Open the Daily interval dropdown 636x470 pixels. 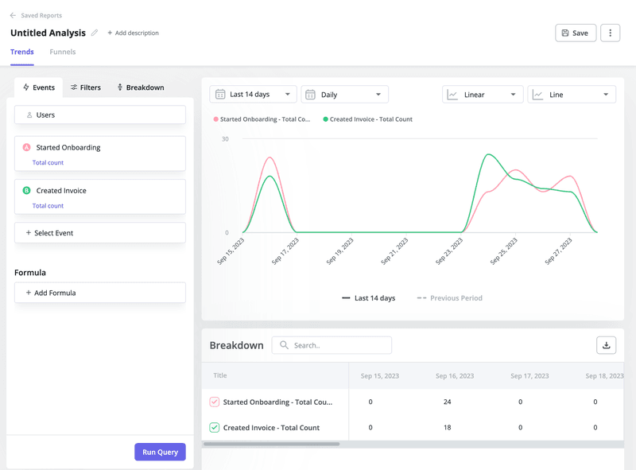(x=344, y=94)
